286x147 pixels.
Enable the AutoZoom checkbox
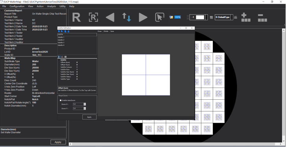61,100
